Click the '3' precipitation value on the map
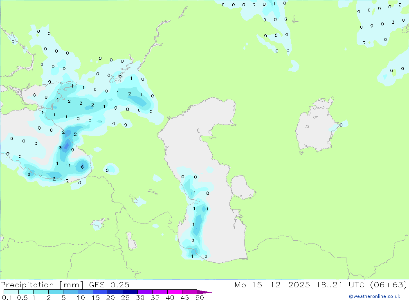Image resolution: width=409 pixels, height=300 pixels. click(x=60, y=148)
